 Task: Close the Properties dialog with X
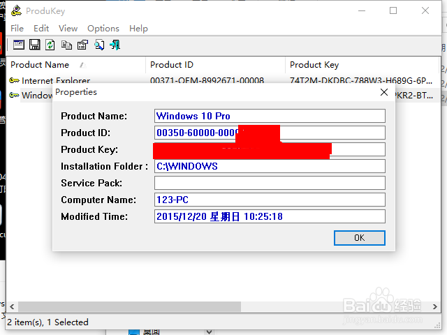tap(384, 92)
